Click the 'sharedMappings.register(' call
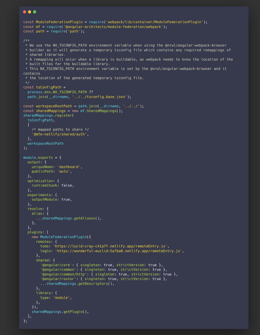The image size is (260, 335). 49,115
